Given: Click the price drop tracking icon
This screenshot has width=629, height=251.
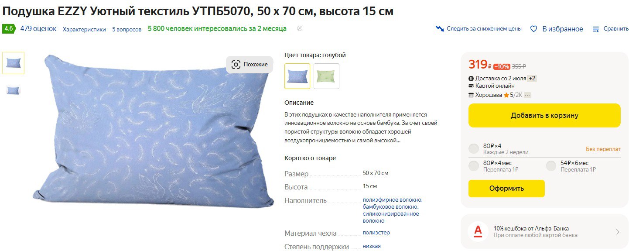Looking at the screenshot, I should (x=440, y=29).
